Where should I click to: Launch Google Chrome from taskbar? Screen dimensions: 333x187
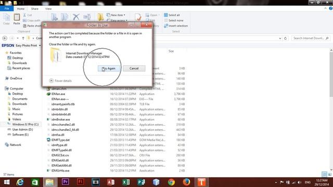tap(171, 182)
